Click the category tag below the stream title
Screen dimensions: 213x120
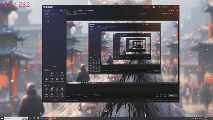82,14
